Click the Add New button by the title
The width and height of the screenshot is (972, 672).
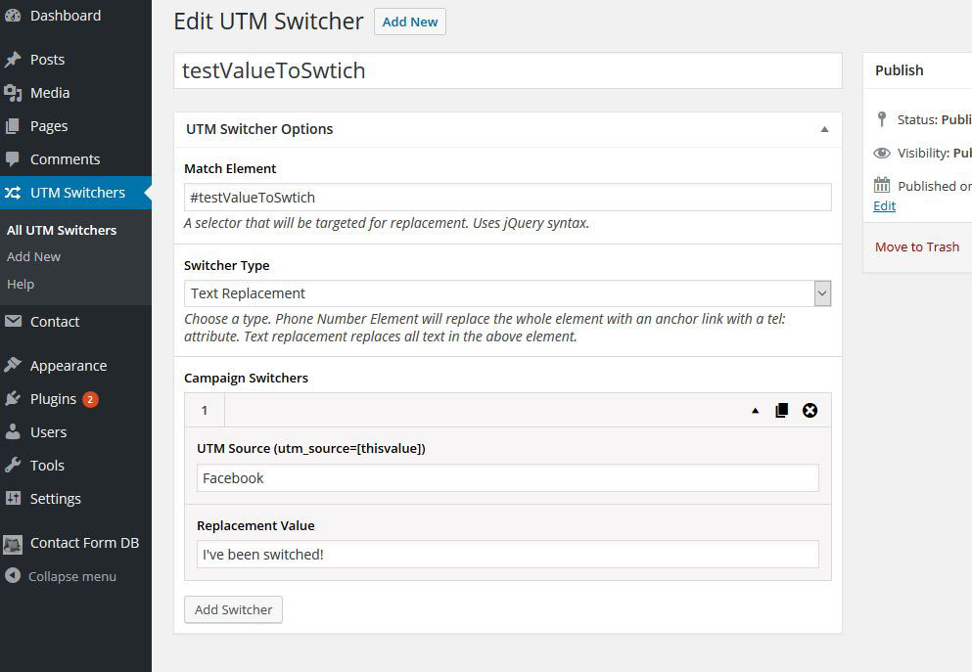click(x=409, y=22)
